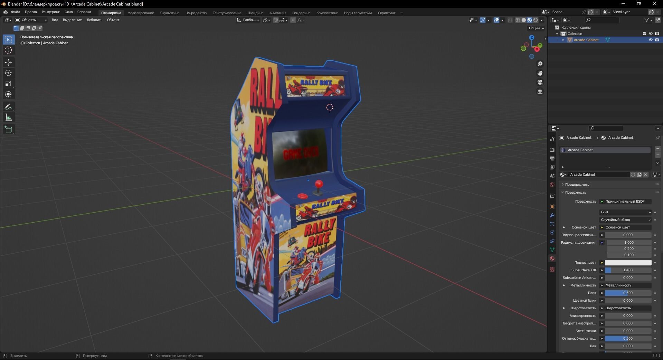Expand the Предпросмотр panel
The height and width of the screenshot is (360, 663).
[577, 185]
